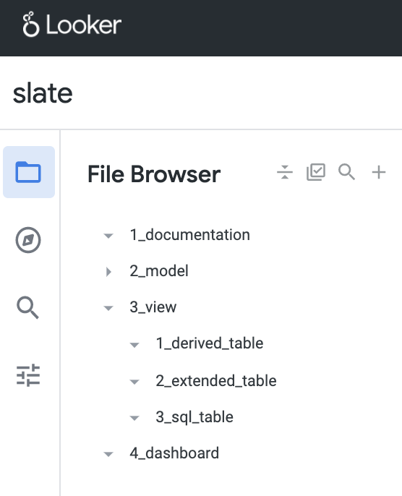
Task: Collapse the 3_view folder arrow
Action: click(108, 308)
